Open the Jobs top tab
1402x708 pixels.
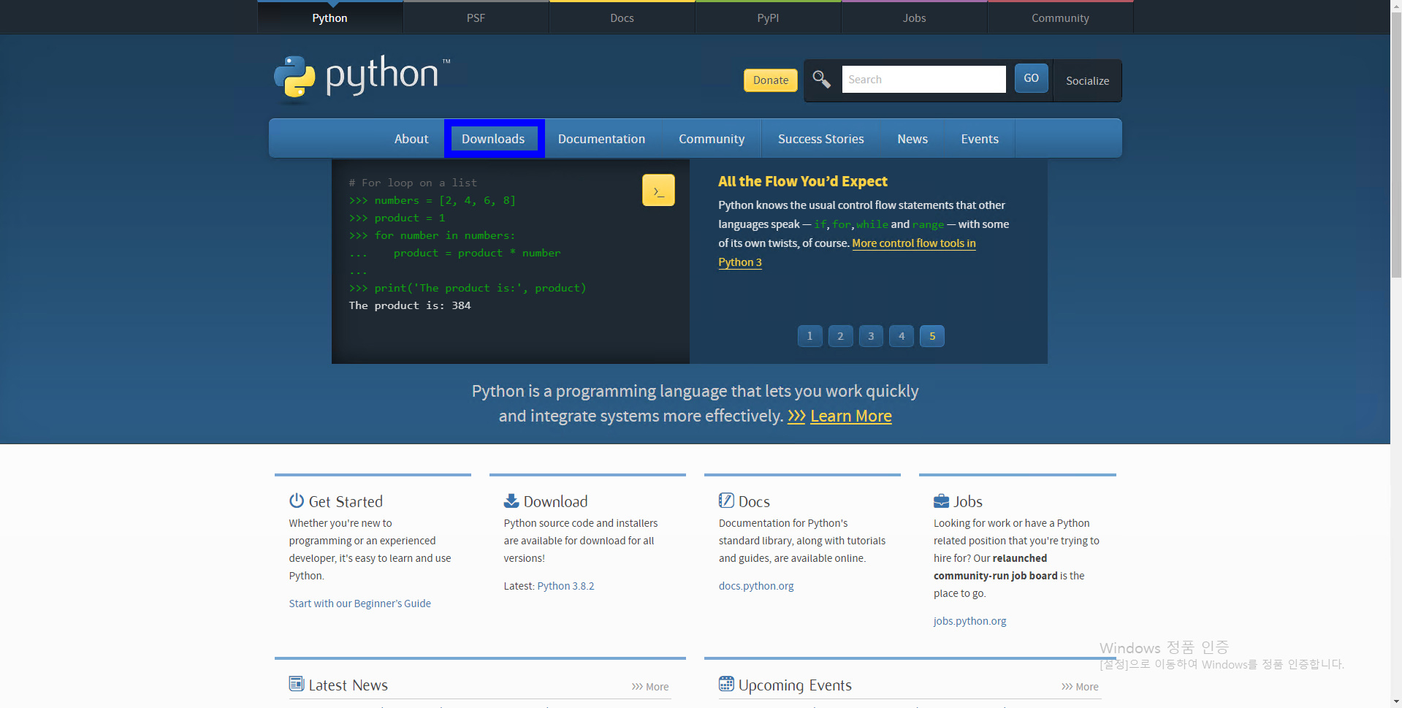(915, 18)
